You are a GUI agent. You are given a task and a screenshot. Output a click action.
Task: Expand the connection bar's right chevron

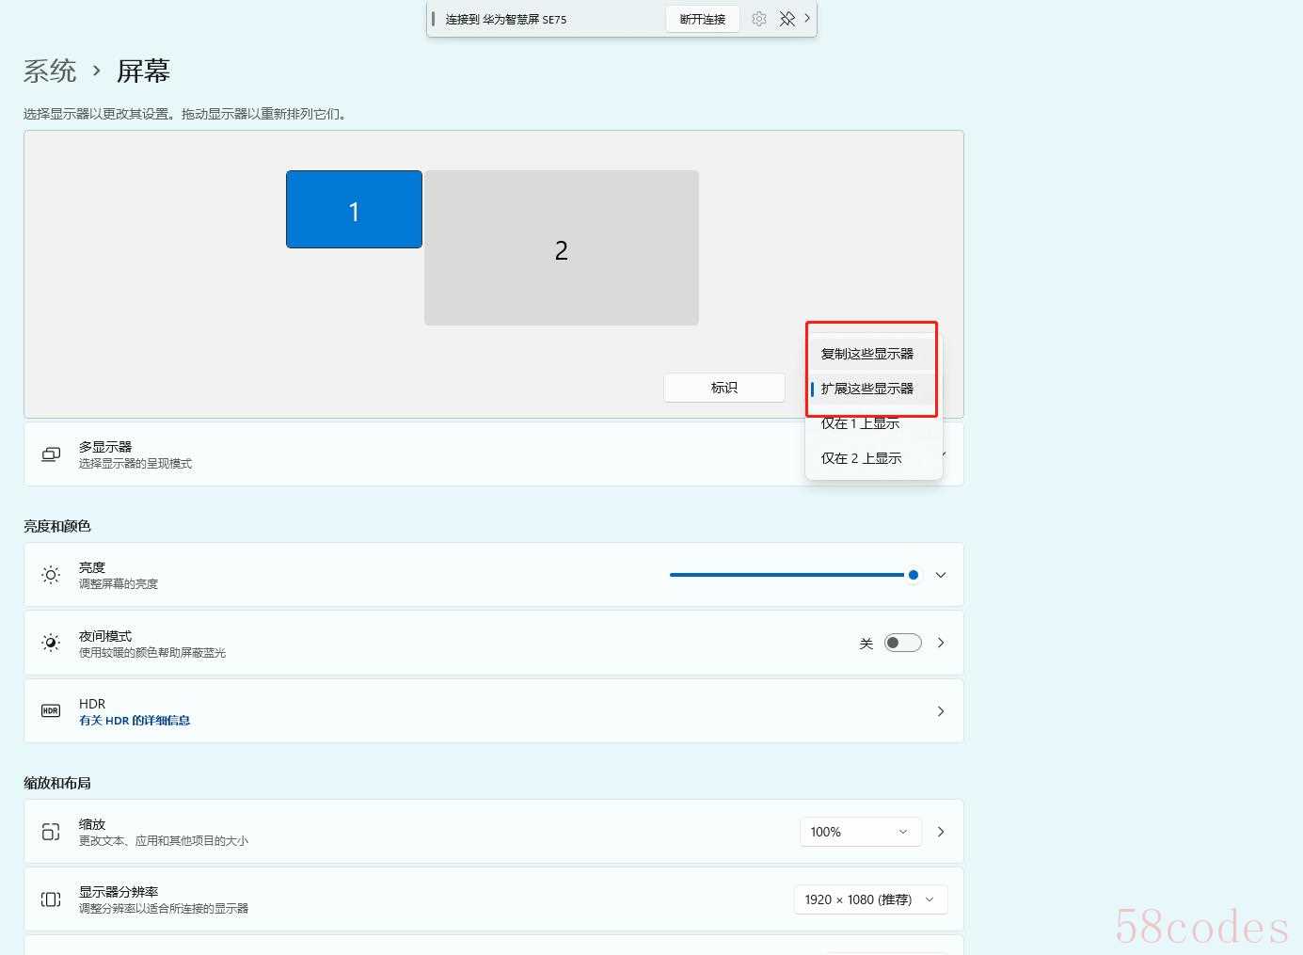point(807,18)
